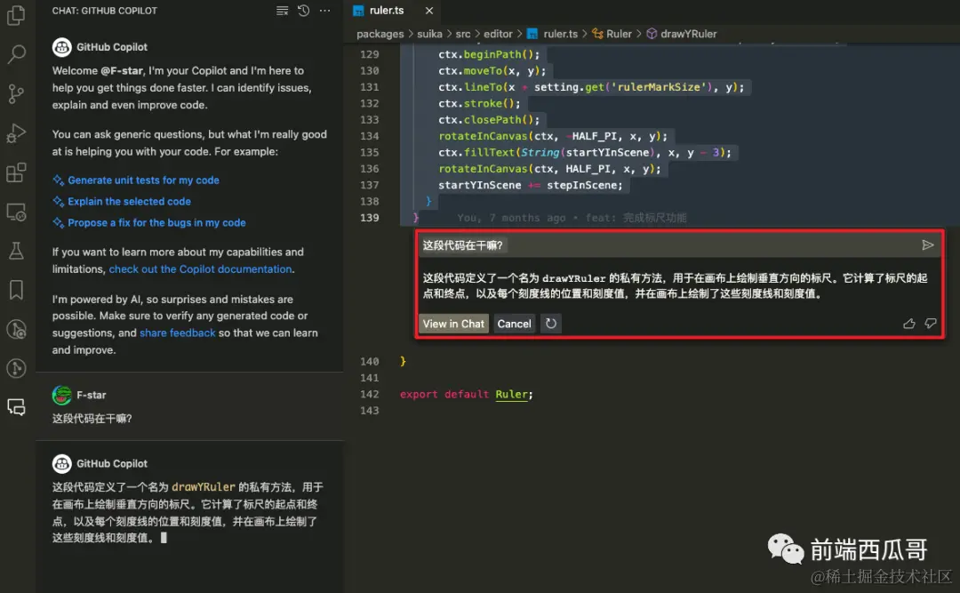Open the GitLens inspect view icon

(x=16, y=329)
